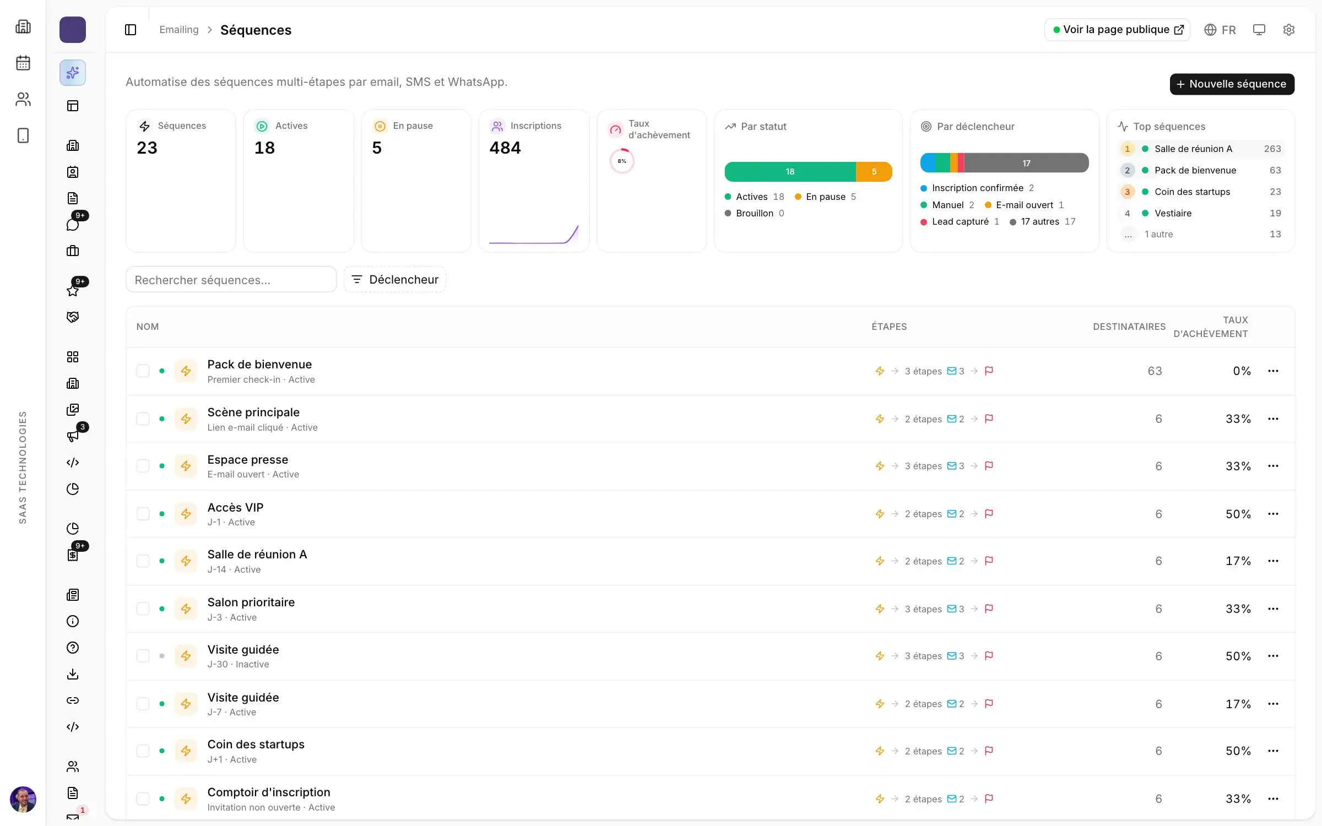This screenshot has height=826, width=1322.
Task: Open the megaphone icon with badge 3
Action: click(73, 436)
